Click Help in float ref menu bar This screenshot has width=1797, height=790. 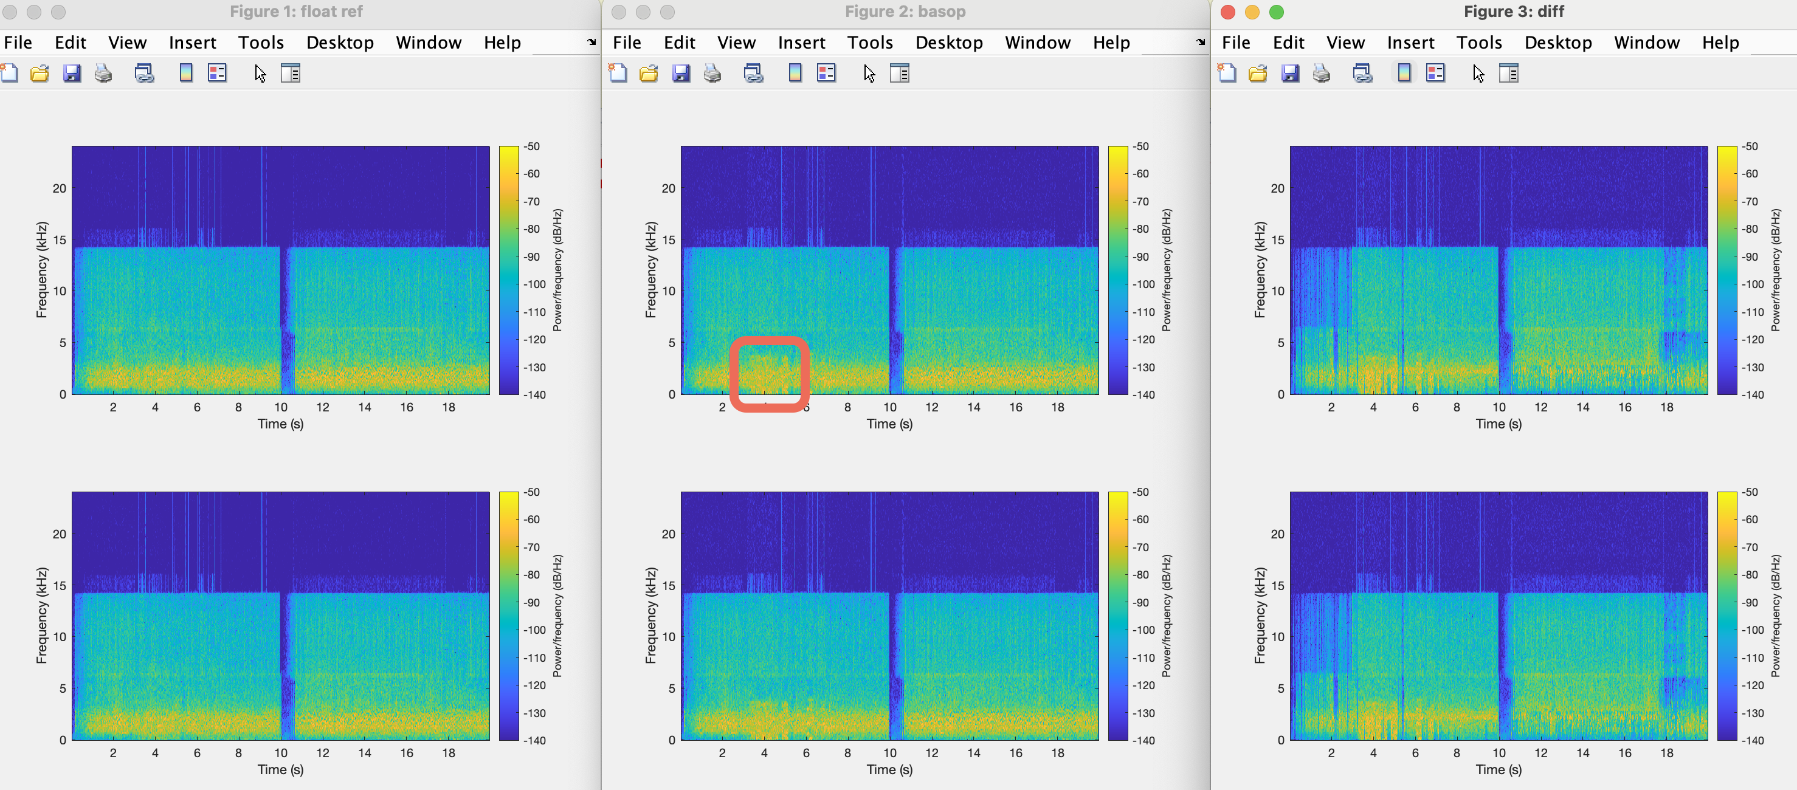pyautogui.click(x=502, y=43)
